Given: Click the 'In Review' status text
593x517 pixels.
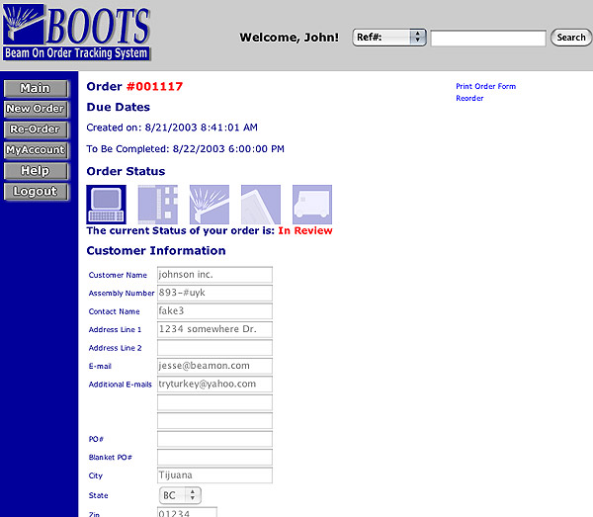Looking at the screenshot, I should (305, 230).
